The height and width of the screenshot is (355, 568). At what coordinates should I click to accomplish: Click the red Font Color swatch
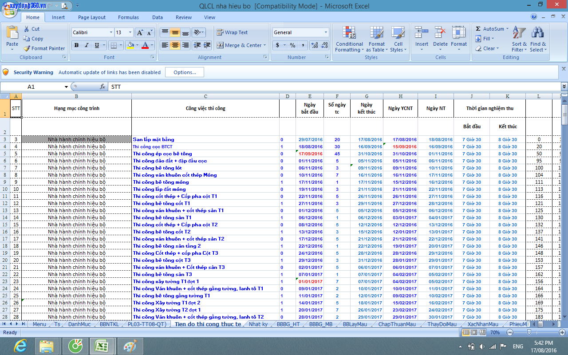point(145,45)
